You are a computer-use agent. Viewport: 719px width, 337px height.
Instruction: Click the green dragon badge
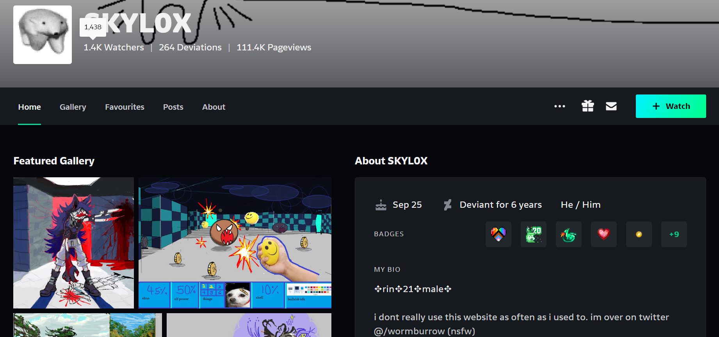[569, 234]
